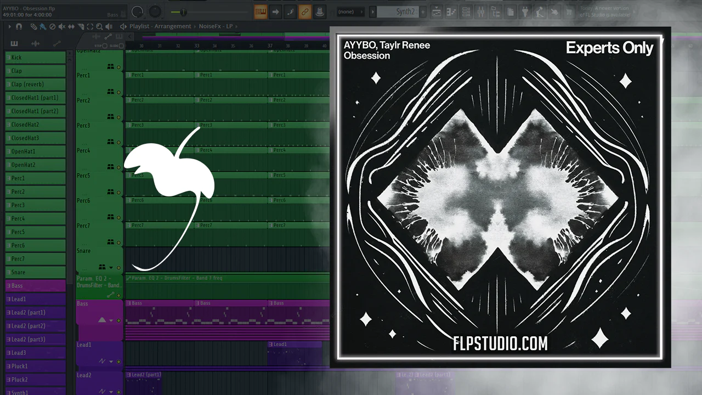This screenshot has width=702, height=395.
Task: Toggle the multilink to controllers button
Action: pyautogui.click(x=291, y=12)
